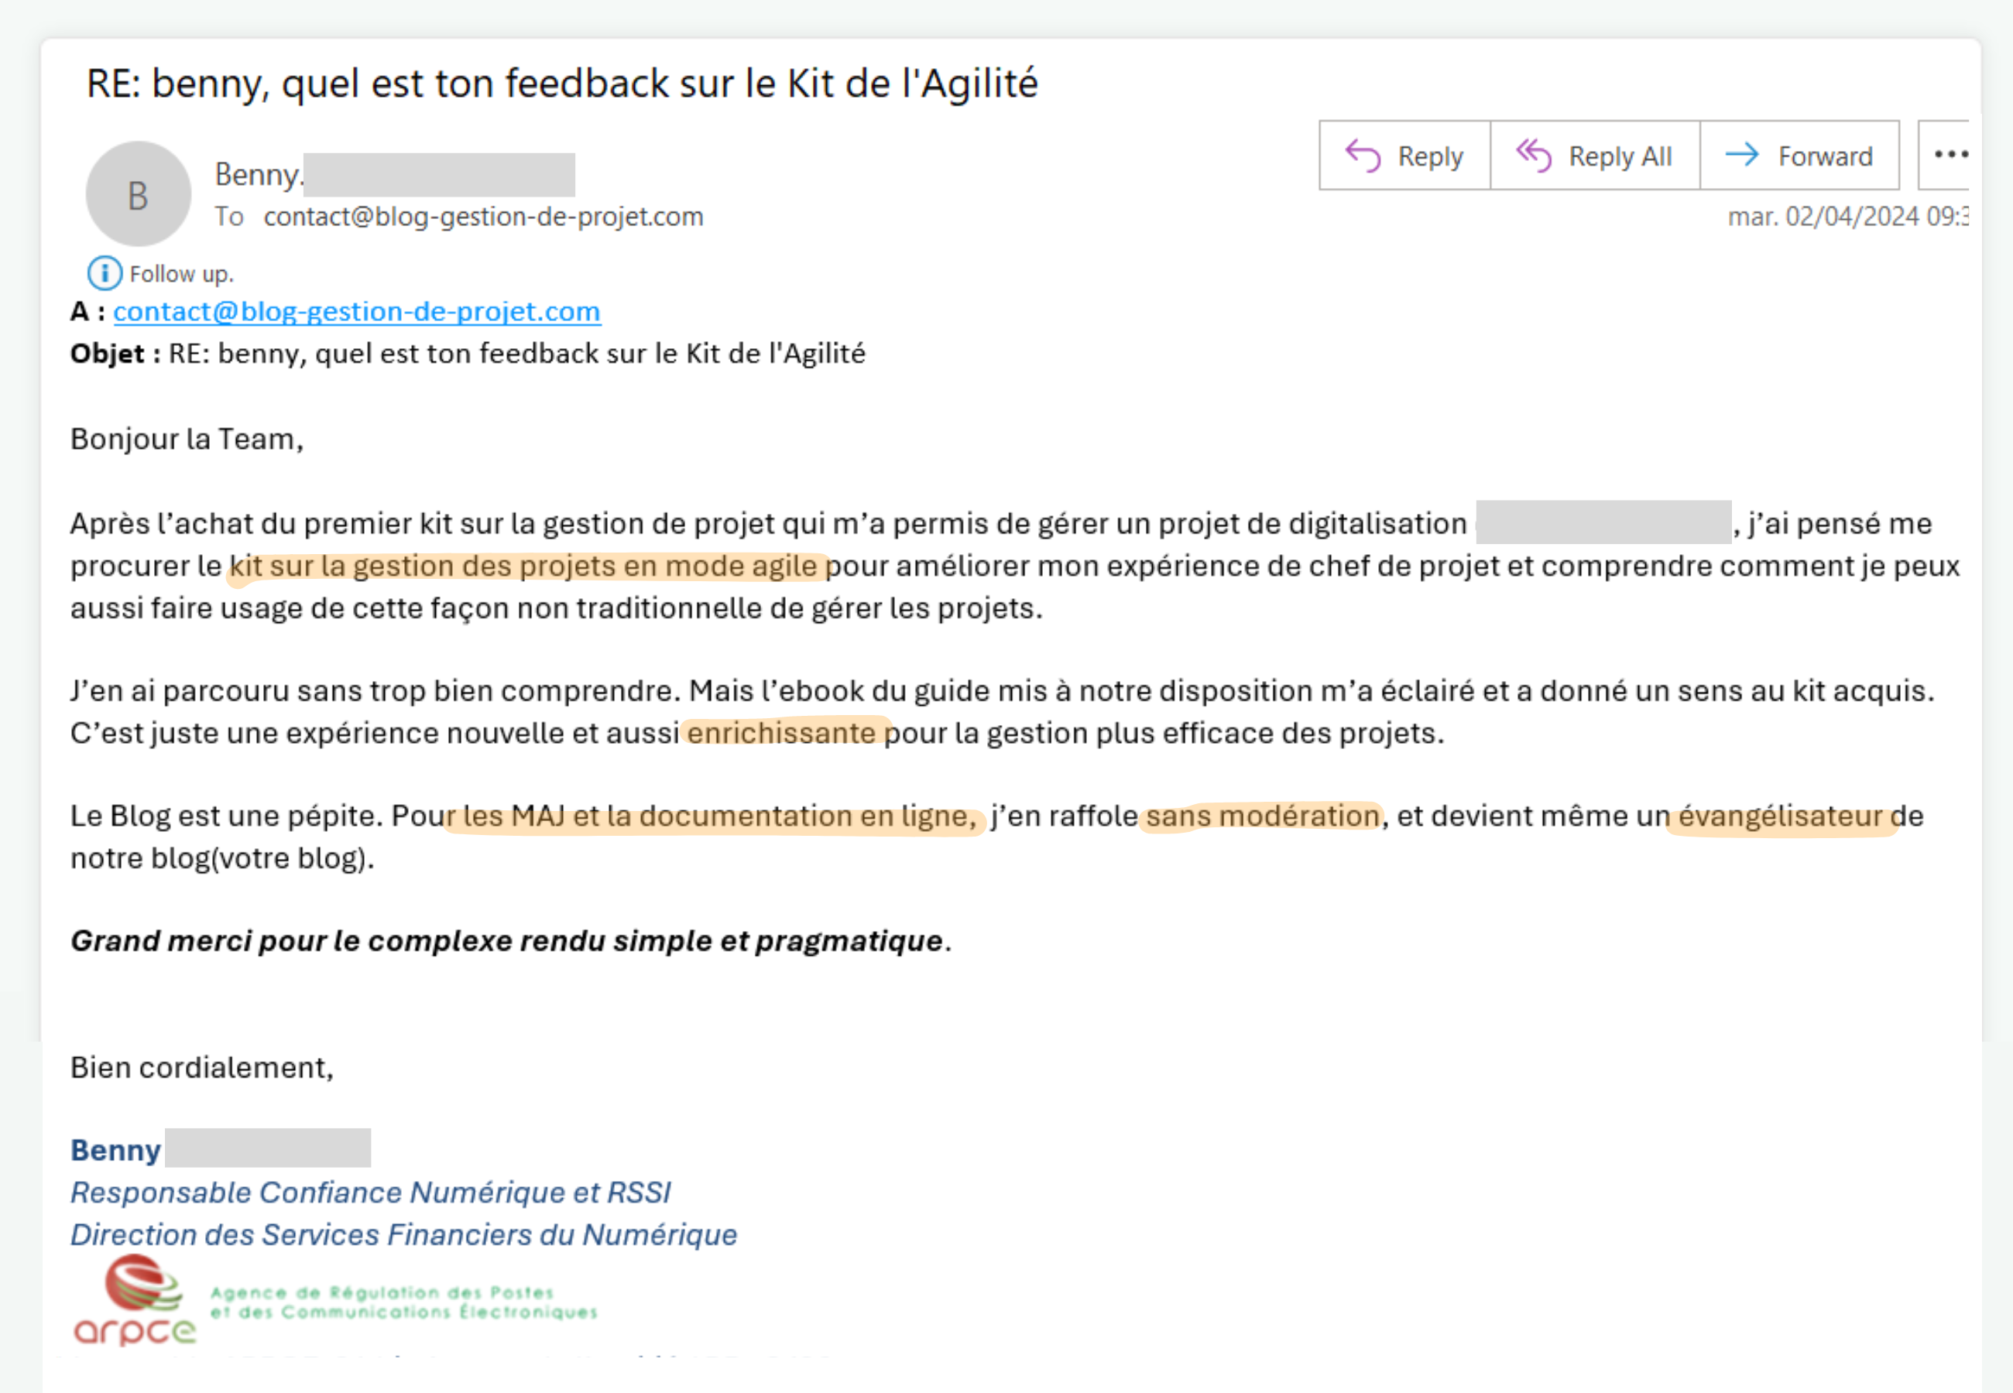Click the double-arrow Reply All icon
Viewport: 2013px width, 1393px height.
(x=1534, y=156)
